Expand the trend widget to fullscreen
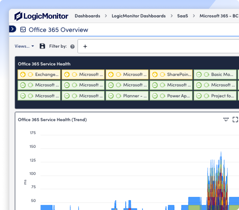 tap(235, 120)
